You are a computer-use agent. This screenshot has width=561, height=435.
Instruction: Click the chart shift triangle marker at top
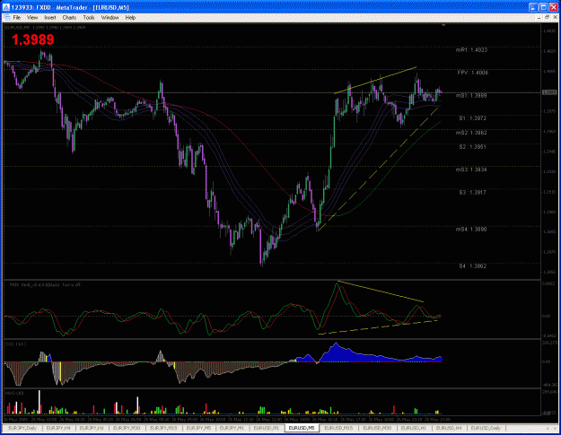coord(443,25)
